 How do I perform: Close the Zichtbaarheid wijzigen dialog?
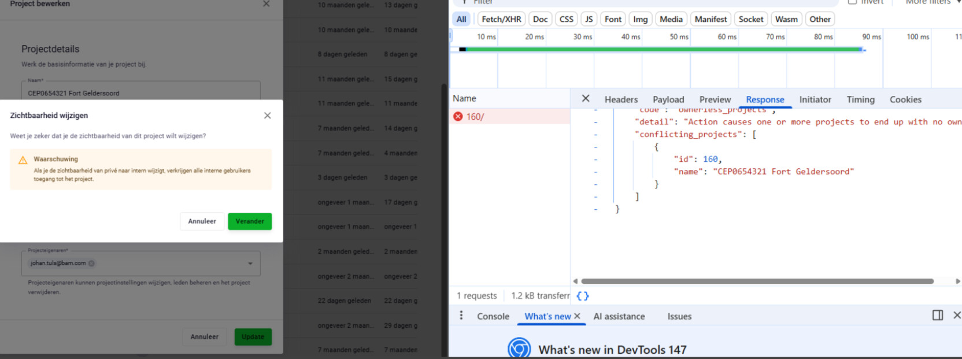267,116
